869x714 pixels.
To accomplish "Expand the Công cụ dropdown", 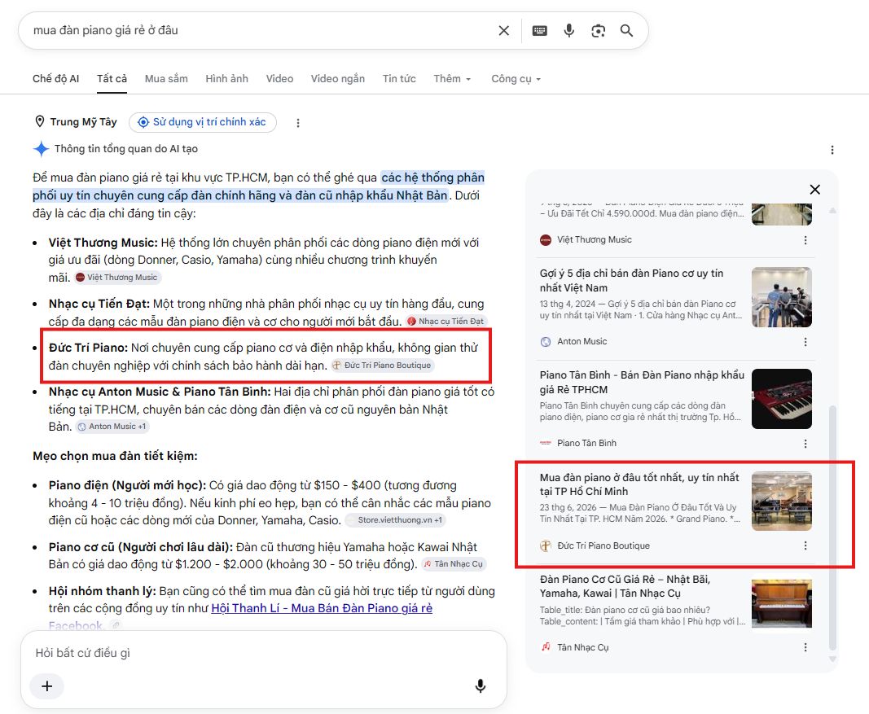I will point(516,79).
